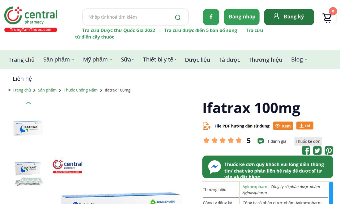Image resolution: width=340 pixels, height=204 pixels.
Task: Expand the Sản phẩm dropdown menu
Action: tap(59, 59)
